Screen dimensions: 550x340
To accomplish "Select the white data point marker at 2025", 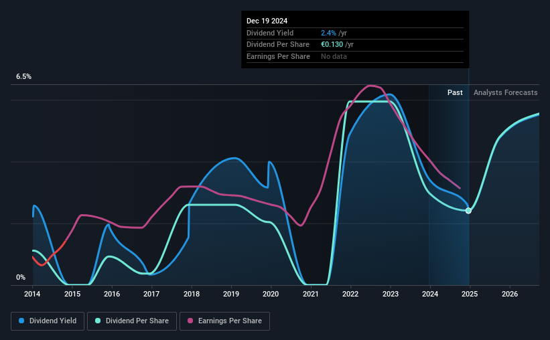I will point(468,211).
